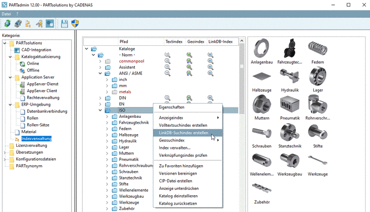Image resolution: width=370 pixels, height=212 pixels.
Task: Open the Datei menu
Action: click(6, 14)
